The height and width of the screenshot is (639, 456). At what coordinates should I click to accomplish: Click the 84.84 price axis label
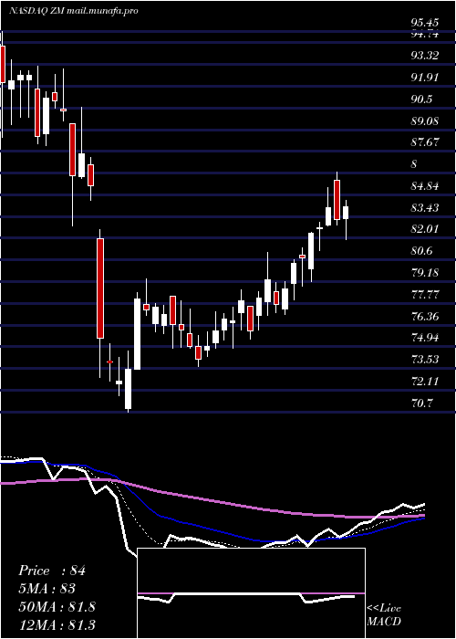coord(425,186)
